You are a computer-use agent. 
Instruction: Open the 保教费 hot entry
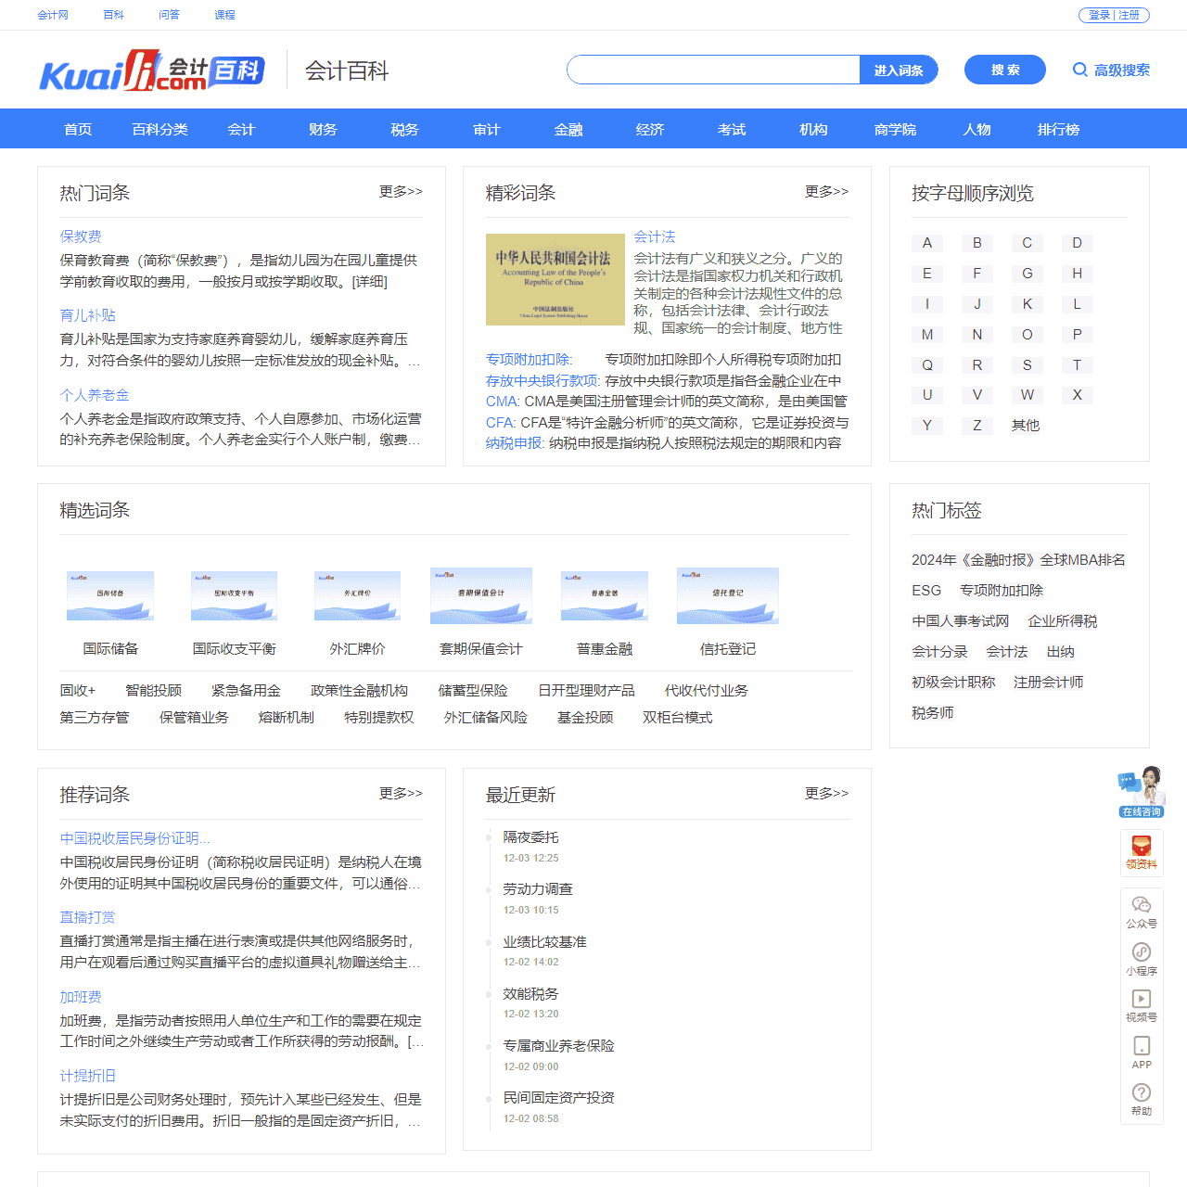click(81, 236)
